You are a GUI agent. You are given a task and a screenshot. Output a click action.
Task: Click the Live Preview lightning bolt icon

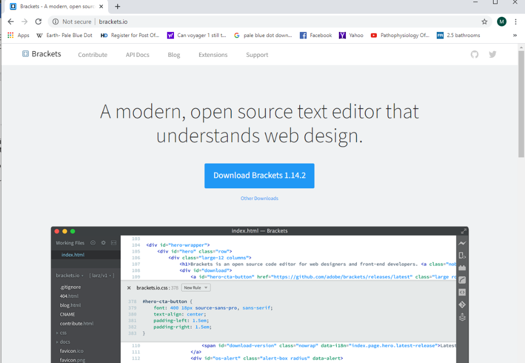(462, 243)
